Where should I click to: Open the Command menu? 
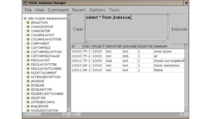tap(58, 10)
